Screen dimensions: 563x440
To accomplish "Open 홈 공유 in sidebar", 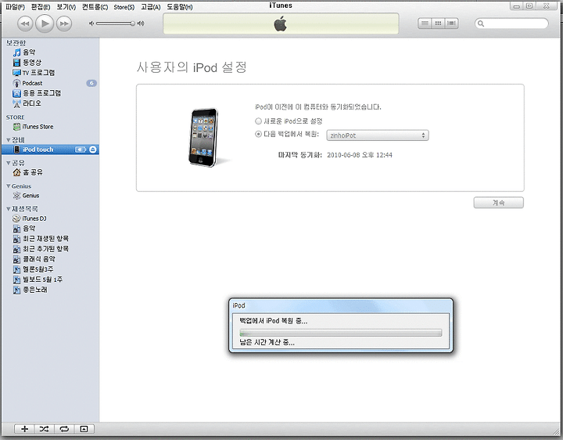I will [50, 172].
